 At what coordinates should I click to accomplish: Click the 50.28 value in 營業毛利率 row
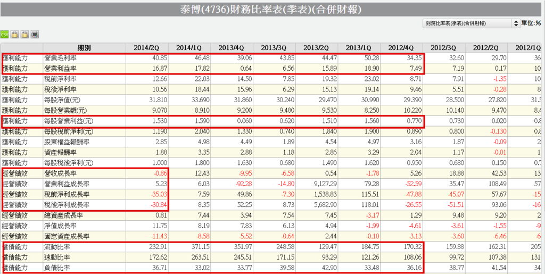(x=371, y=58)
